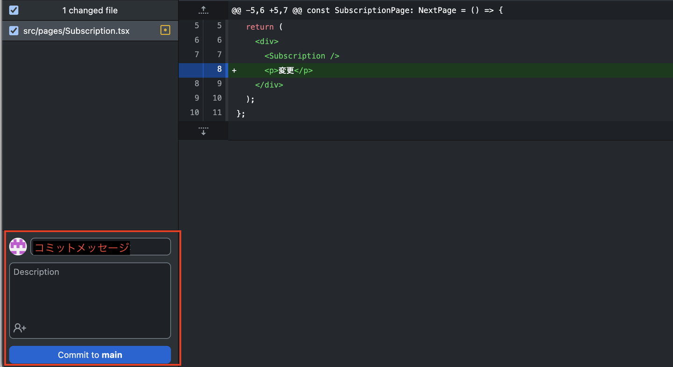This screenshot has height=367, width=673.
Task: Click new line number 11 in gutter
Action: point(217,113)
